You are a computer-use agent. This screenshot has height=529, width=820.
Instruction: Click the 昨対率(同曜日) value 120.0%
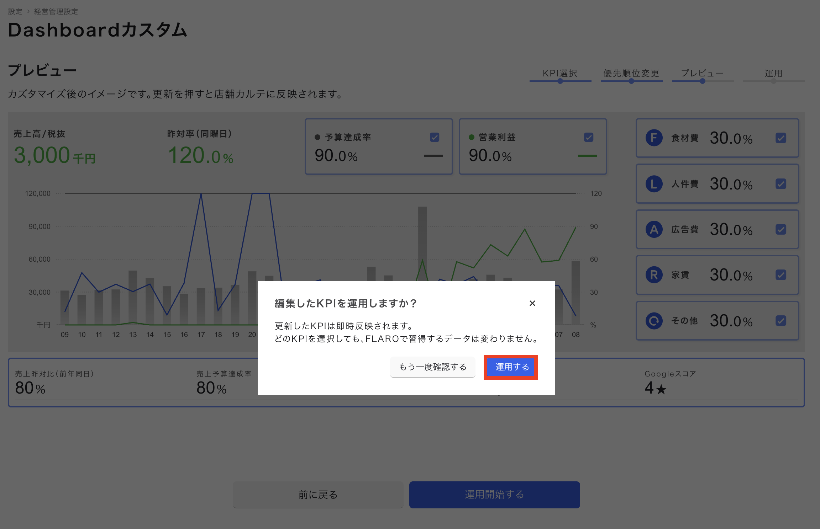(x=200, y=156)
